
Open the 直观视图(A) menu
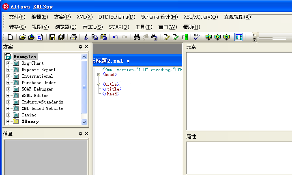click(237, 17)
